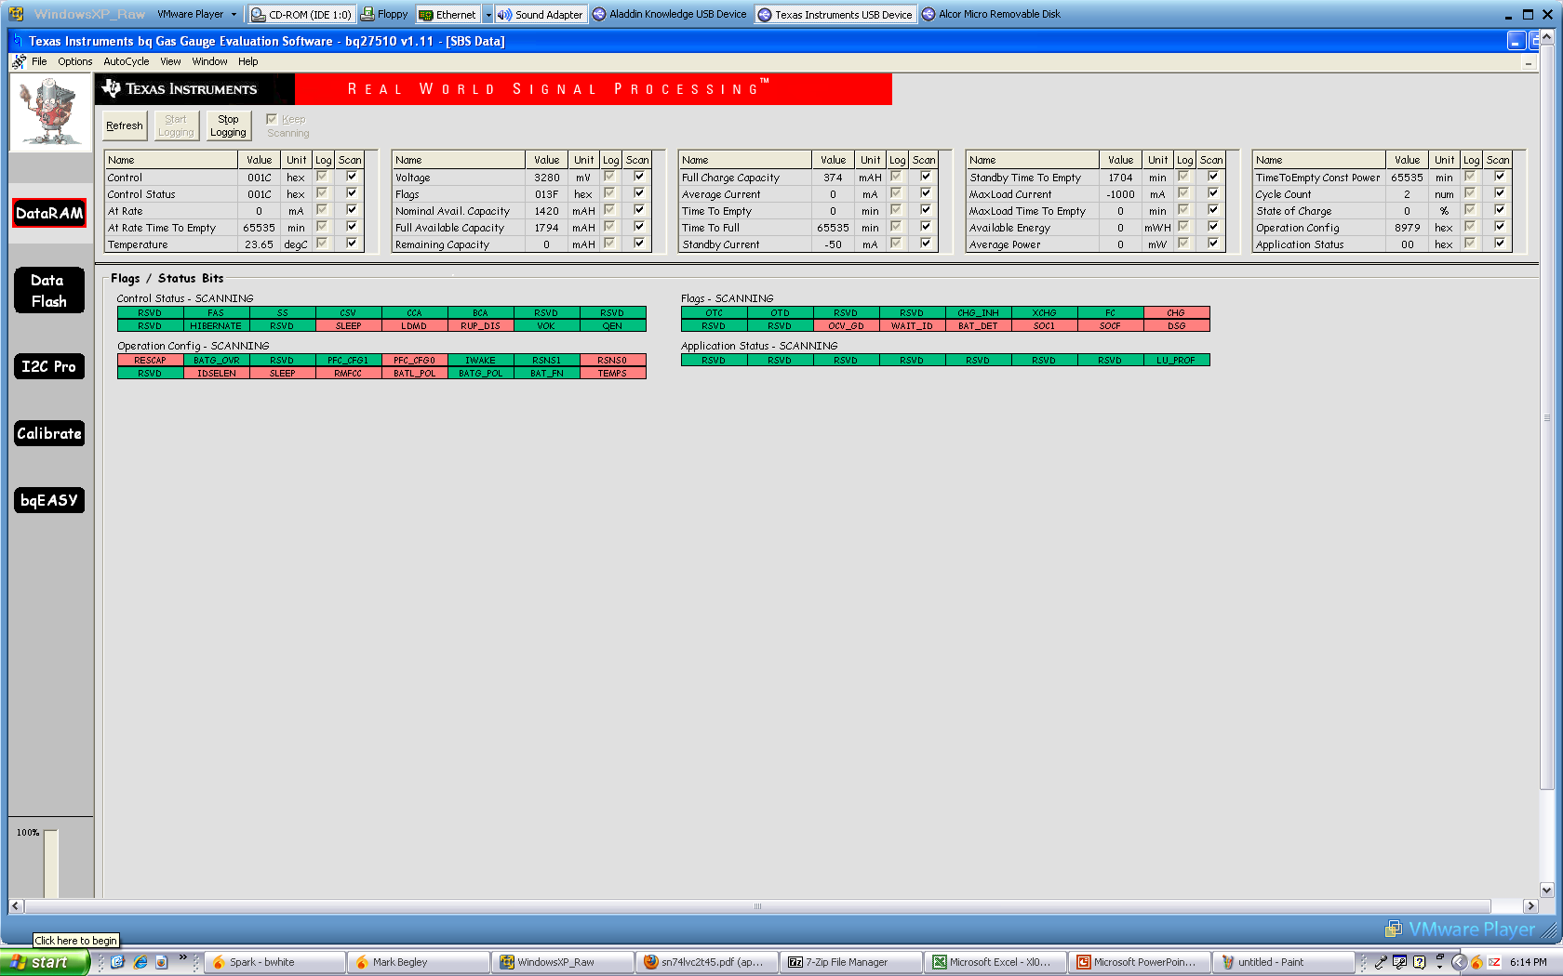Open the Data Flash sidebar panel
Viewport: 1563px width, 976px height.
[x=49, y=290]
